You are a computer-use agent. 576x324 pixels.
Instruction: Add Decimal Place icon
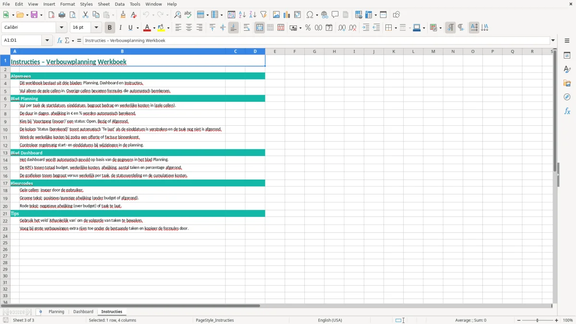[342, 28]
